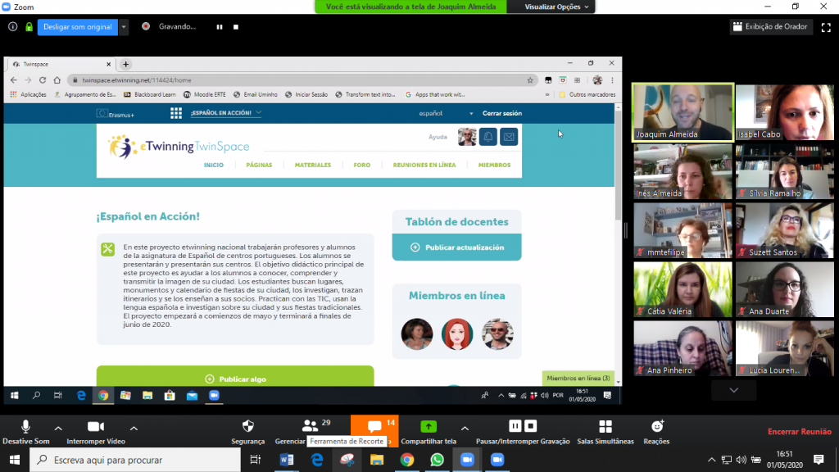Pause recording from top recording indicator
839x472 pixels.
click(220, 27)
